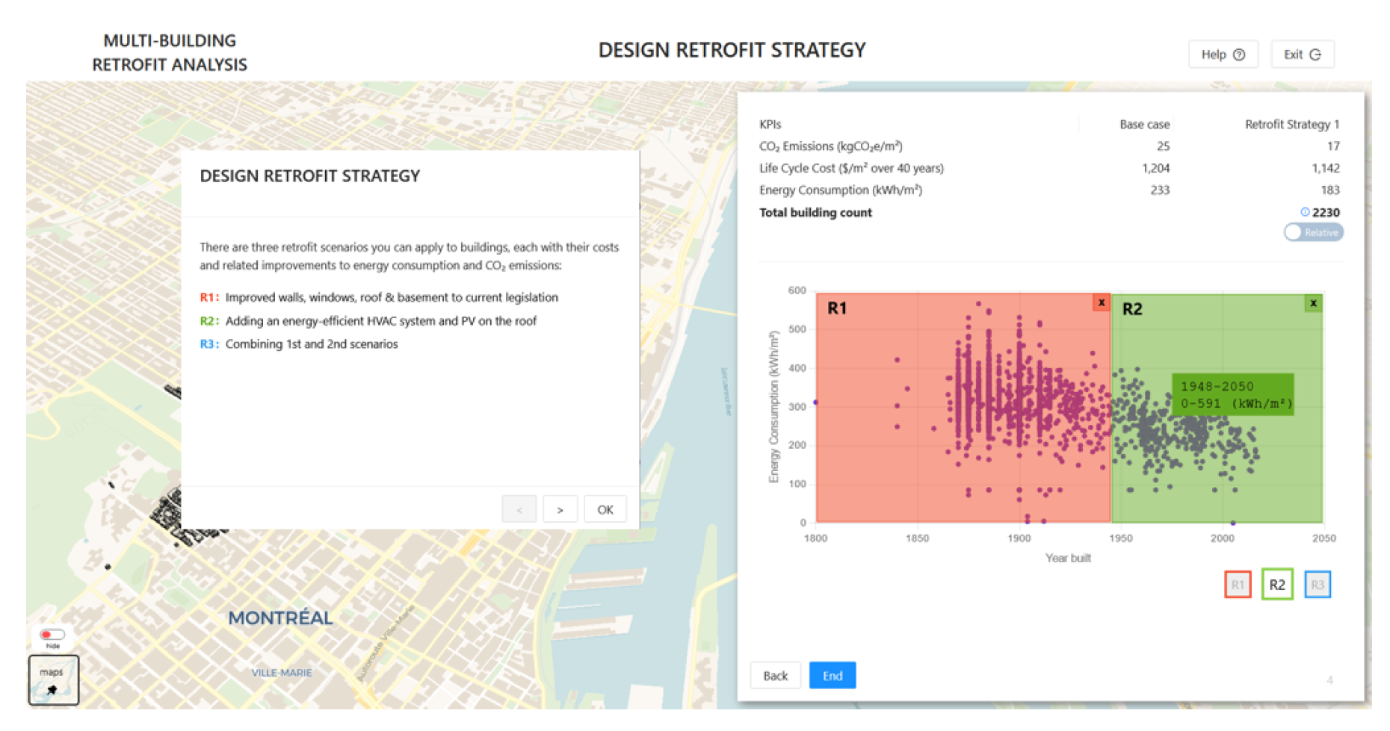1390x731 pixels.
Task: Click the green range tooltip 1948-2050
Action: (x=1232, y=395)
